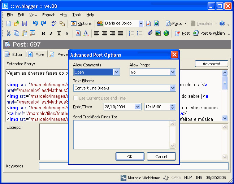Switch to the Editor tab

coord(14,54)
